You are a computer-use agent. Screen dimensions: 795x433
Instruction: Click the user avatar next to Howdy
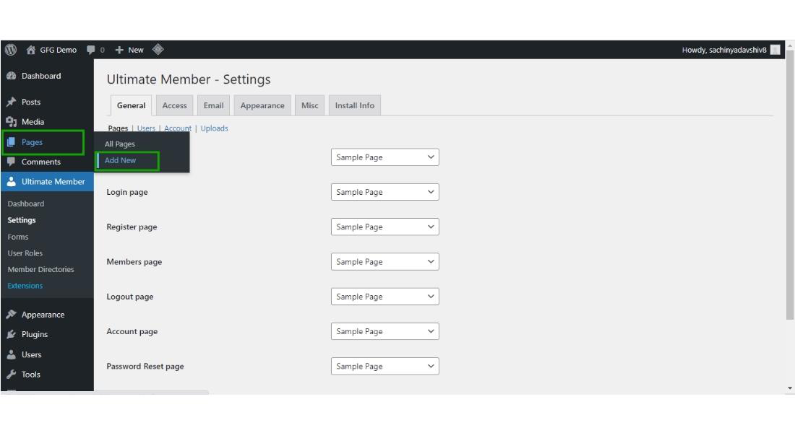(x=775, y=50)
